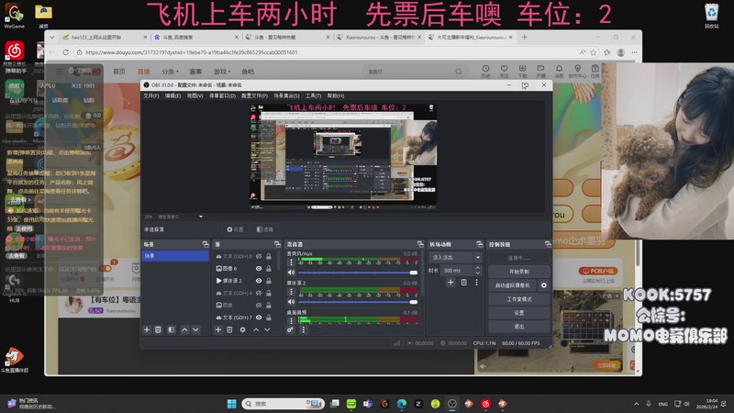
Task: Unlock the 图像 6 source lock icon
Action: pos(269,268)
